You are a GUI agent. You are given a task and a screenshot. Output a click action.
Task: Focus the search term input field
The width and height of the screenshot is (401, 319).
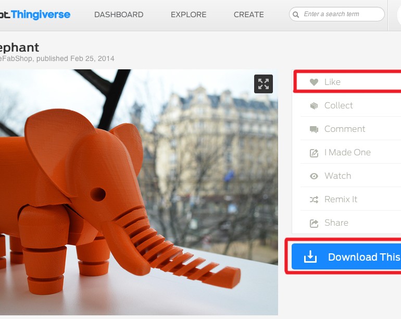[x=337, y=14]
